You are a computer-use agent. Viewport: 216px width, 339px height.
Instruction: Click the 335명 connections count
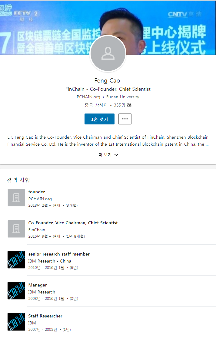click(x=119, y=105)
